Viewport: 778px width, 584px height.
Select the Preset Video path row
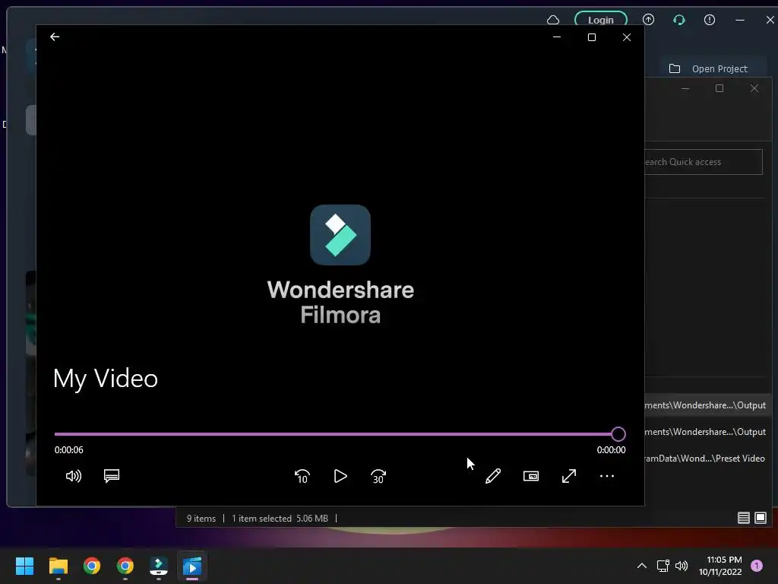[709, 459]
